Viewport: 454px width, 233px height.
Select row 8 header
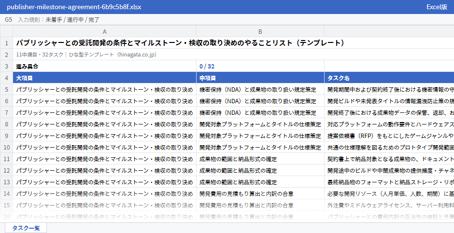[x=6, y=124]
